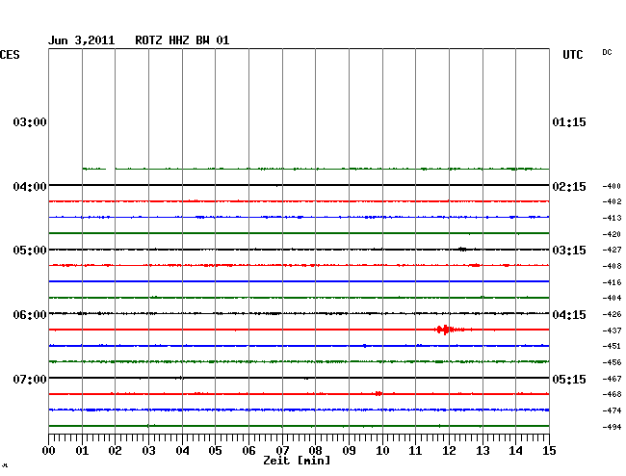Select DC offset value -426
The width and height of the screenshot is (626, 476).
point(612,314)
